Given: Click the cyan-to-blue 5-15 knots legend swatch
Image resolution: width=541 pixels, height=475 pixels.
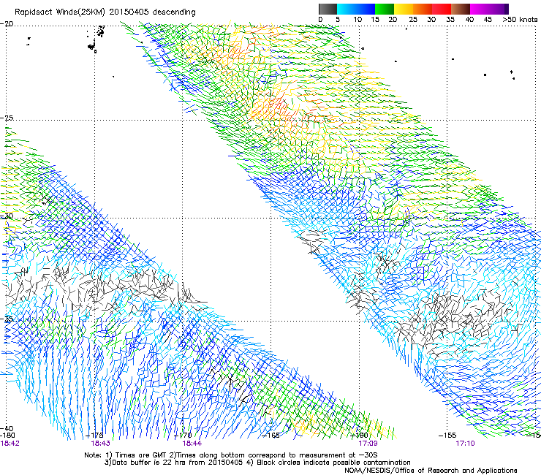Looking at the screenshot, I should [356, 9].
